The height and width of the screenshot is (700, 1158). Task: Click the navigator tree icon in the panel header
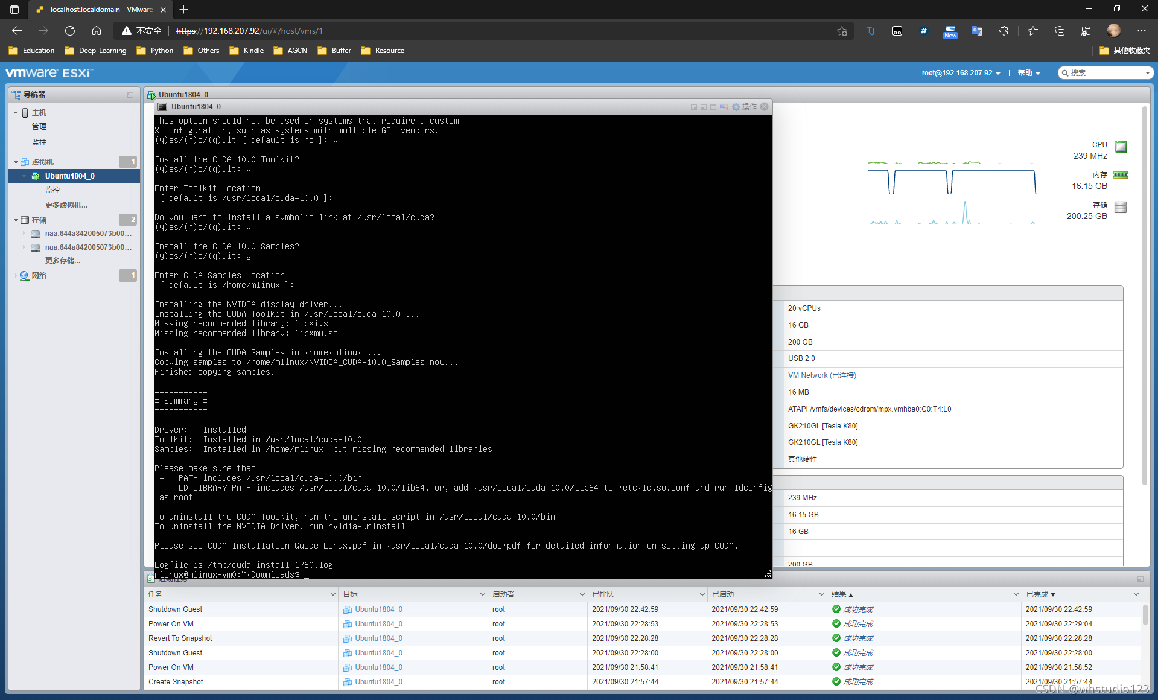(16, 95)
